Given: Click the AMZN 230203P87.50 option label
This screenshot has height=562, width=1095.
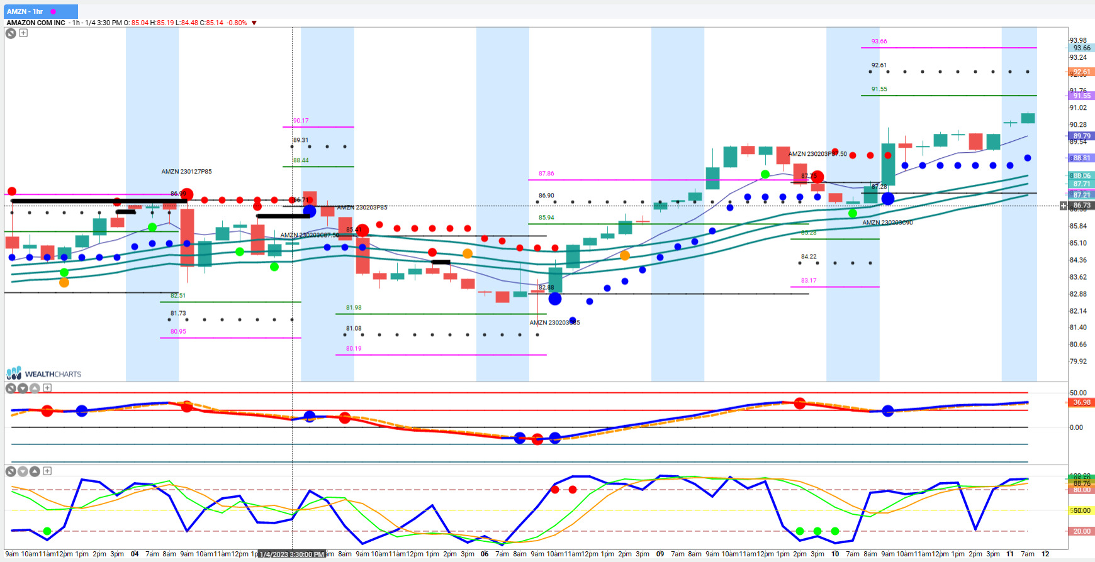Looking at the screenshot, I should coord(817,154).
